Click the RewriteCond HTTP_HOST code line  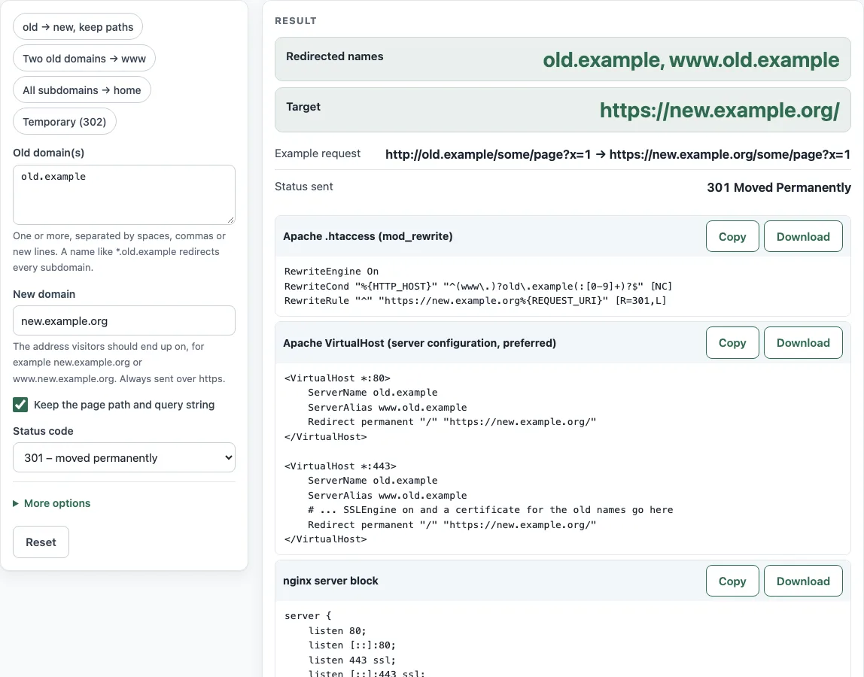[478, 286]
